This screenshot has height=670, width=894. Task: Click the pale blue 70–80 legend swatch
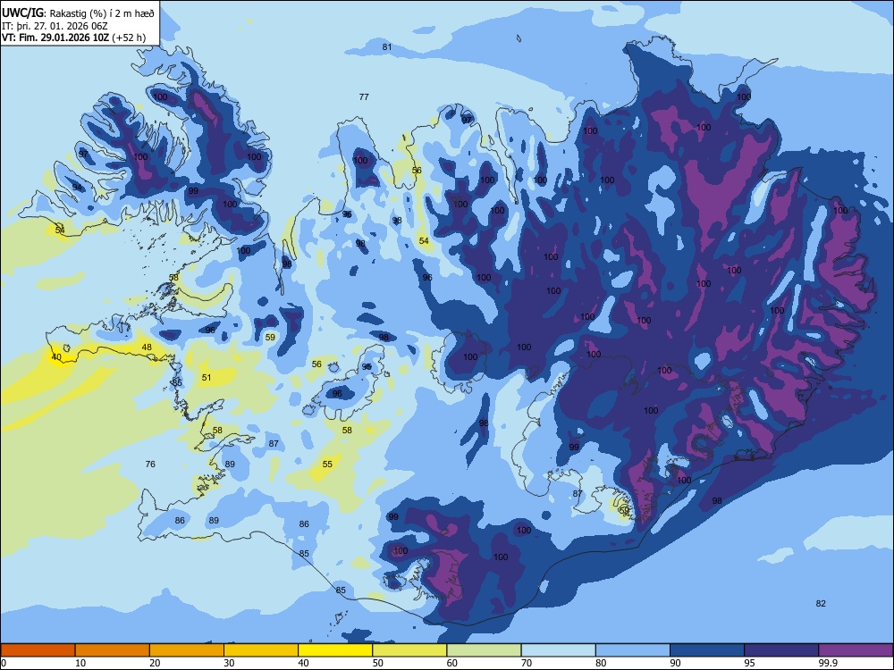click(558, 650)
